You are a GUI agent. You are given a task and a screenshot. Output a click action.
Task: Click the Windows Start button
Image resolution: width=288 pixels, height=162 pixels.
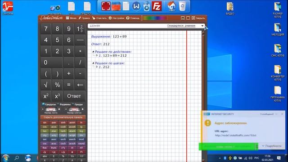click(5, 158)
